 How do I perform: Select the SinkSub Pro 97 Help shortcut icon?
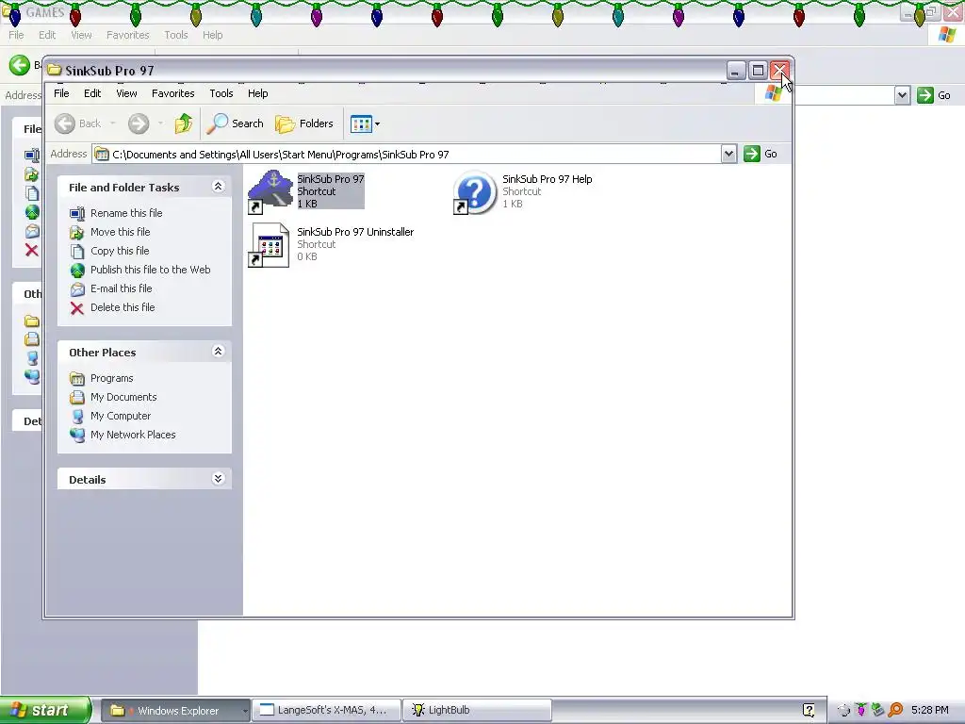[x=475, y=192]
